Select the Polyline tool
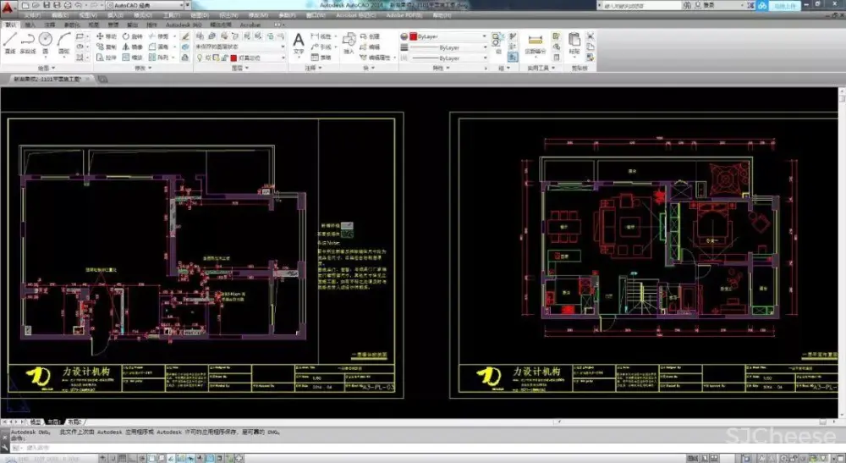 pyautogui.click(x=27, y=41)
